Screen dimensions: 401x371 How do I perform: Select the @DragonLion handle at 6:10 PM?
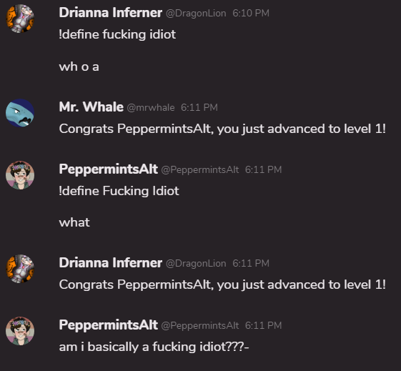point(196,14)
